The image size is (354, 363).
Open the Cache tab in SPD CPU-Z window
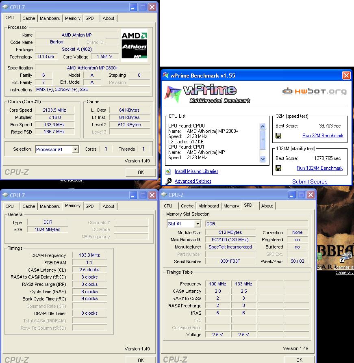click(187, 206)
